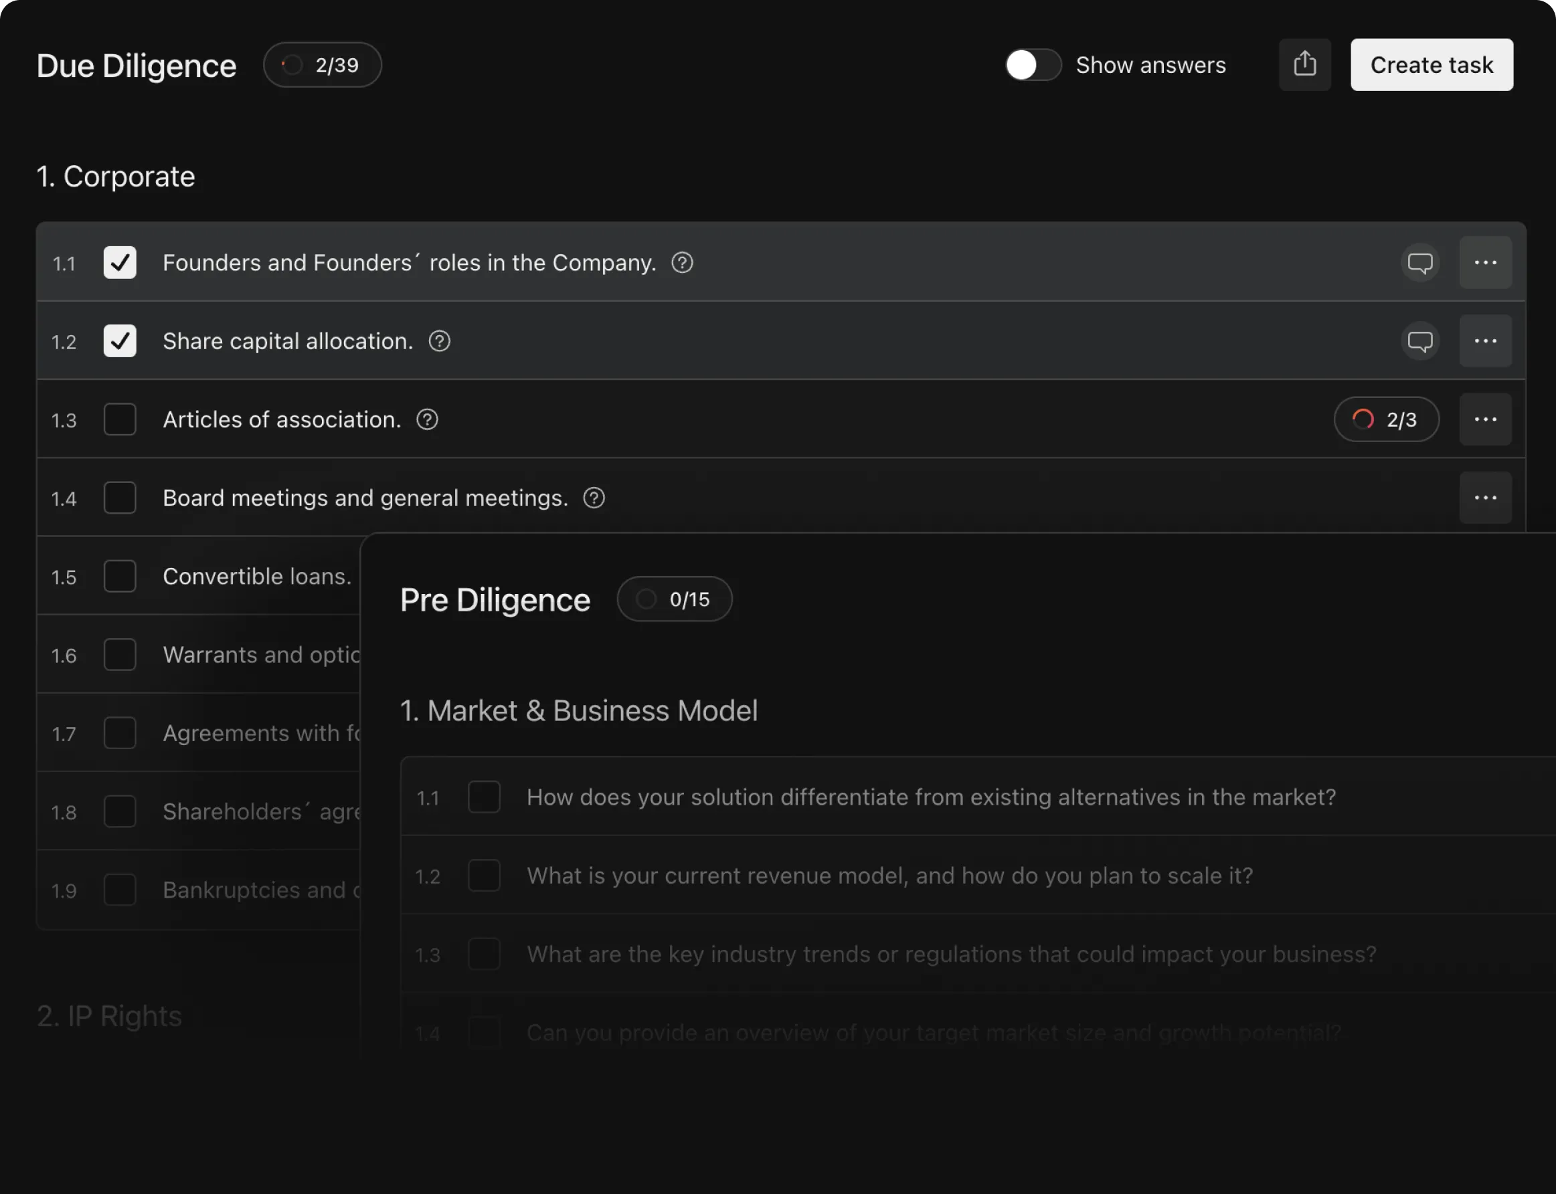This screenshot has height=1194, width=1556.
Task: Open more options menu for row 1.1
Action: click(1485, 263)
